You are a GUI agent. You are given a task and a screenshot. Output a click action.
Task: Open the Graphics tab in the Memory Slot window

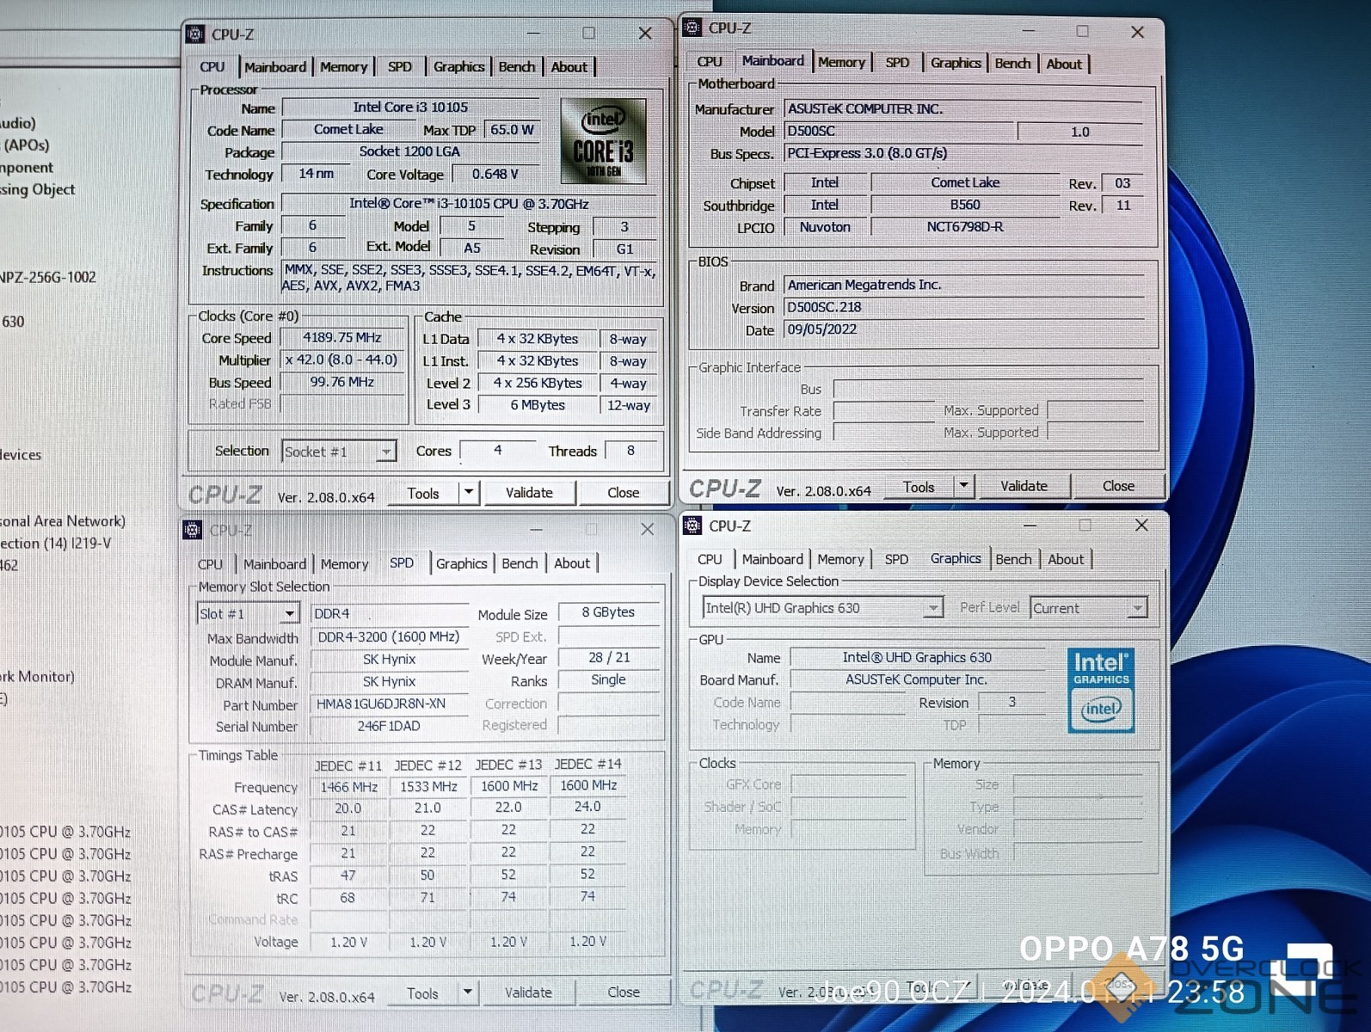[x=461, y=563]
